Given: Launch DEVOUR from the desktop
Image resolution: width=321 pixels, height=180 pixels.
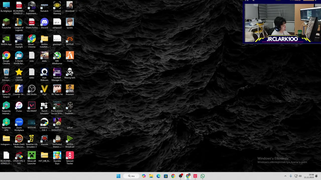Looking at the screenshot, I should coord(70,40).
